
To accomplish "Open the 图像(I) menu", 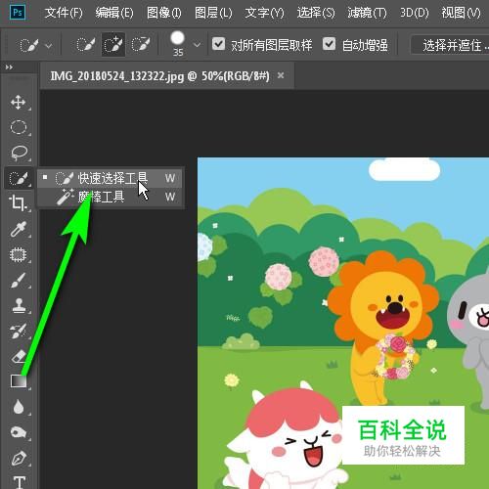I will coord(164,13).
